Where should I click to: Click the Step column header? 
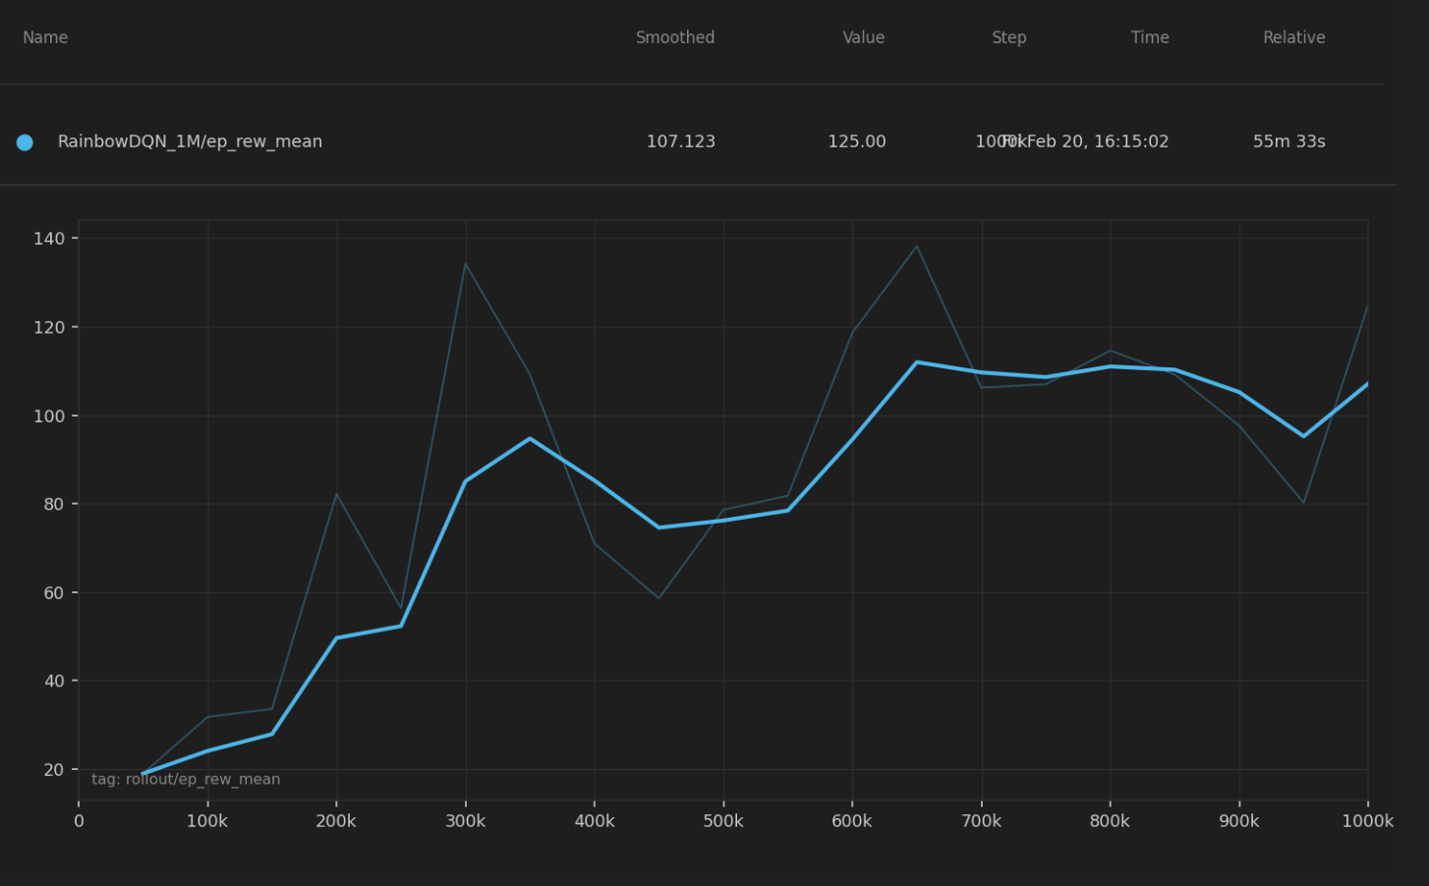point(1008,37)
